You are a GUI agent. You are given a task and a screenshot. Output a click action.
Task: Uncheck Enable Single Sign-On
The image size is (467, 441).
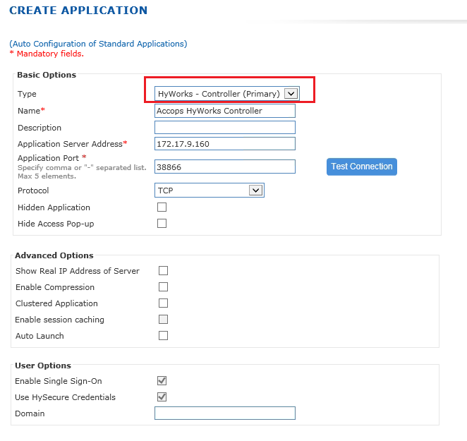(x=162, y=380)
